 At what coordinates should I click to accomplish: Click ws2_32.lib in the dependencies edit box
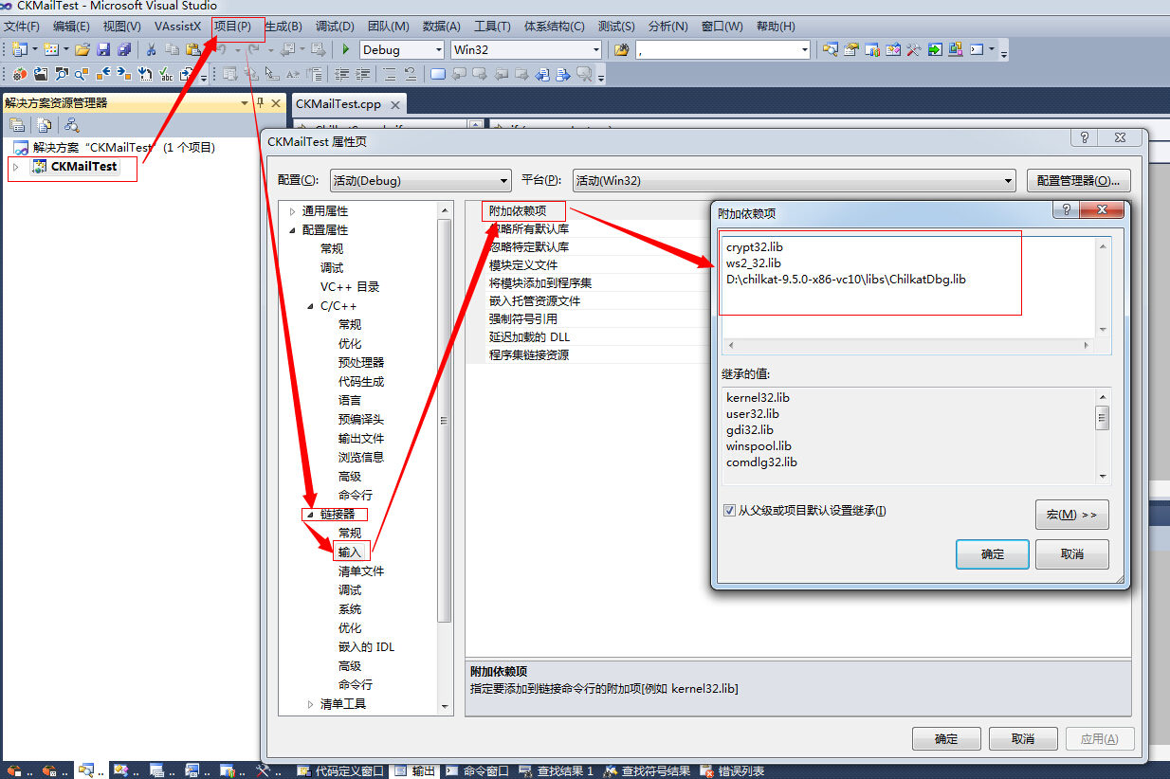pos(754,263)
